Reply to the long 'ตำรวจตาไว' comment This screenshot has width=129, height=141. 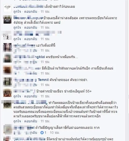point(31,121)
